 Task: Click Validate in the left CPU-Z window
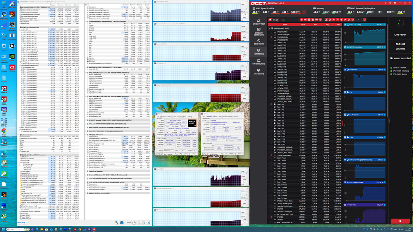point(186,154)
